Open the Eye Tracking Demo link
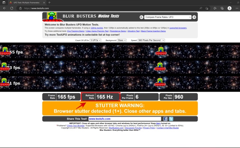 tap(76, 31)
